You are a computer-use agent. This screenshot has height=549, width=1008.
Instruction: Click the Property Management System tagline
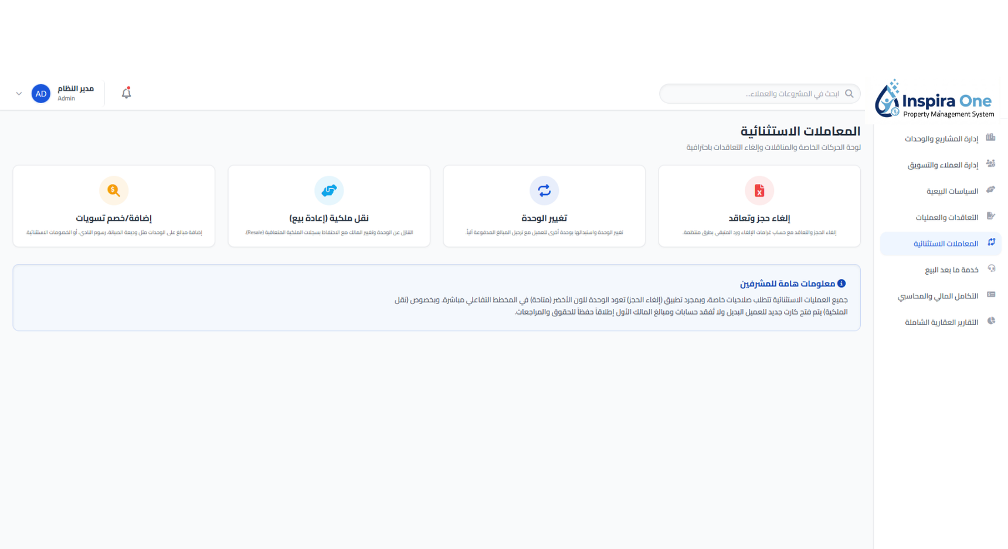(949, 114)
